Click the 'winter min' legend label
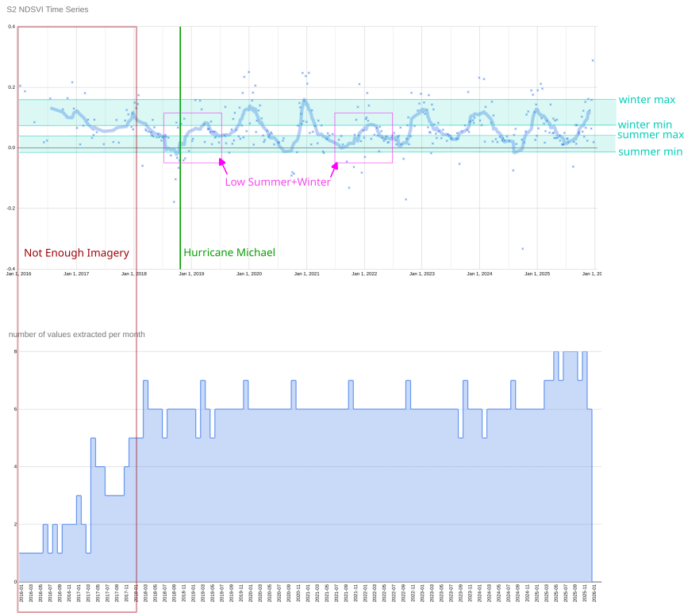684x613 pixels. [644, 125]
